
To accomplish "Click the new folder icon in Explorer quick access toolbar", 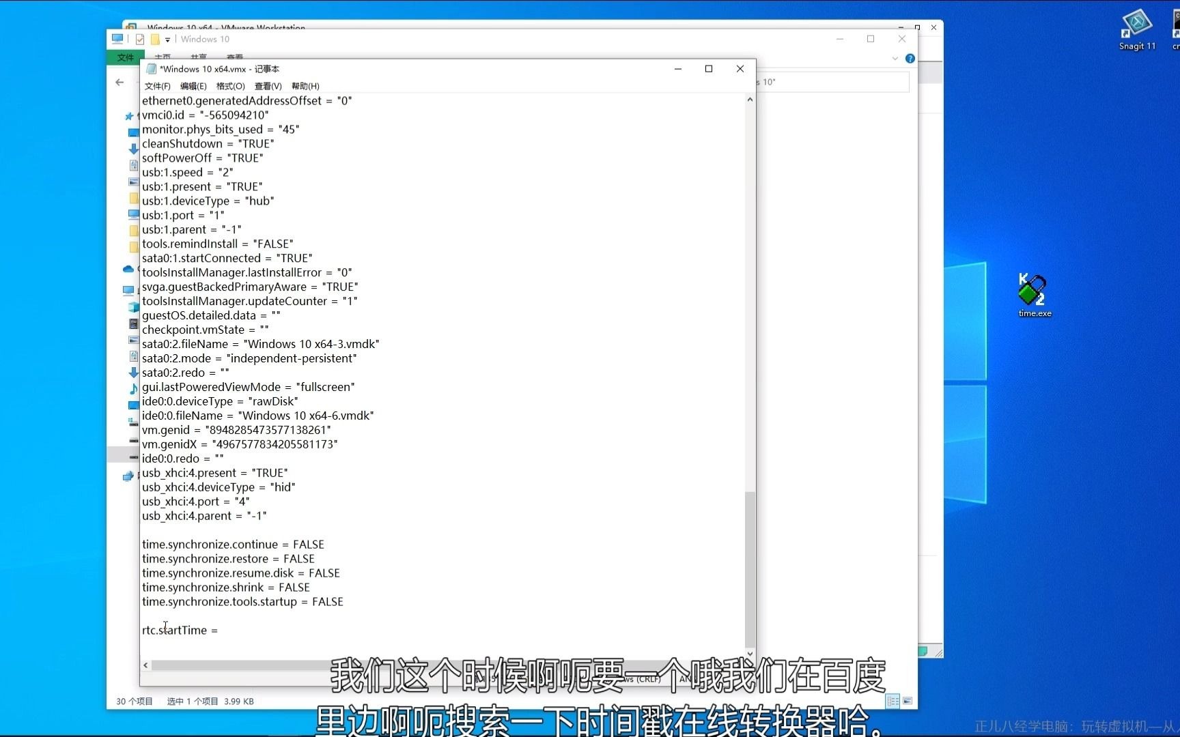I will (x=155, y=40).
